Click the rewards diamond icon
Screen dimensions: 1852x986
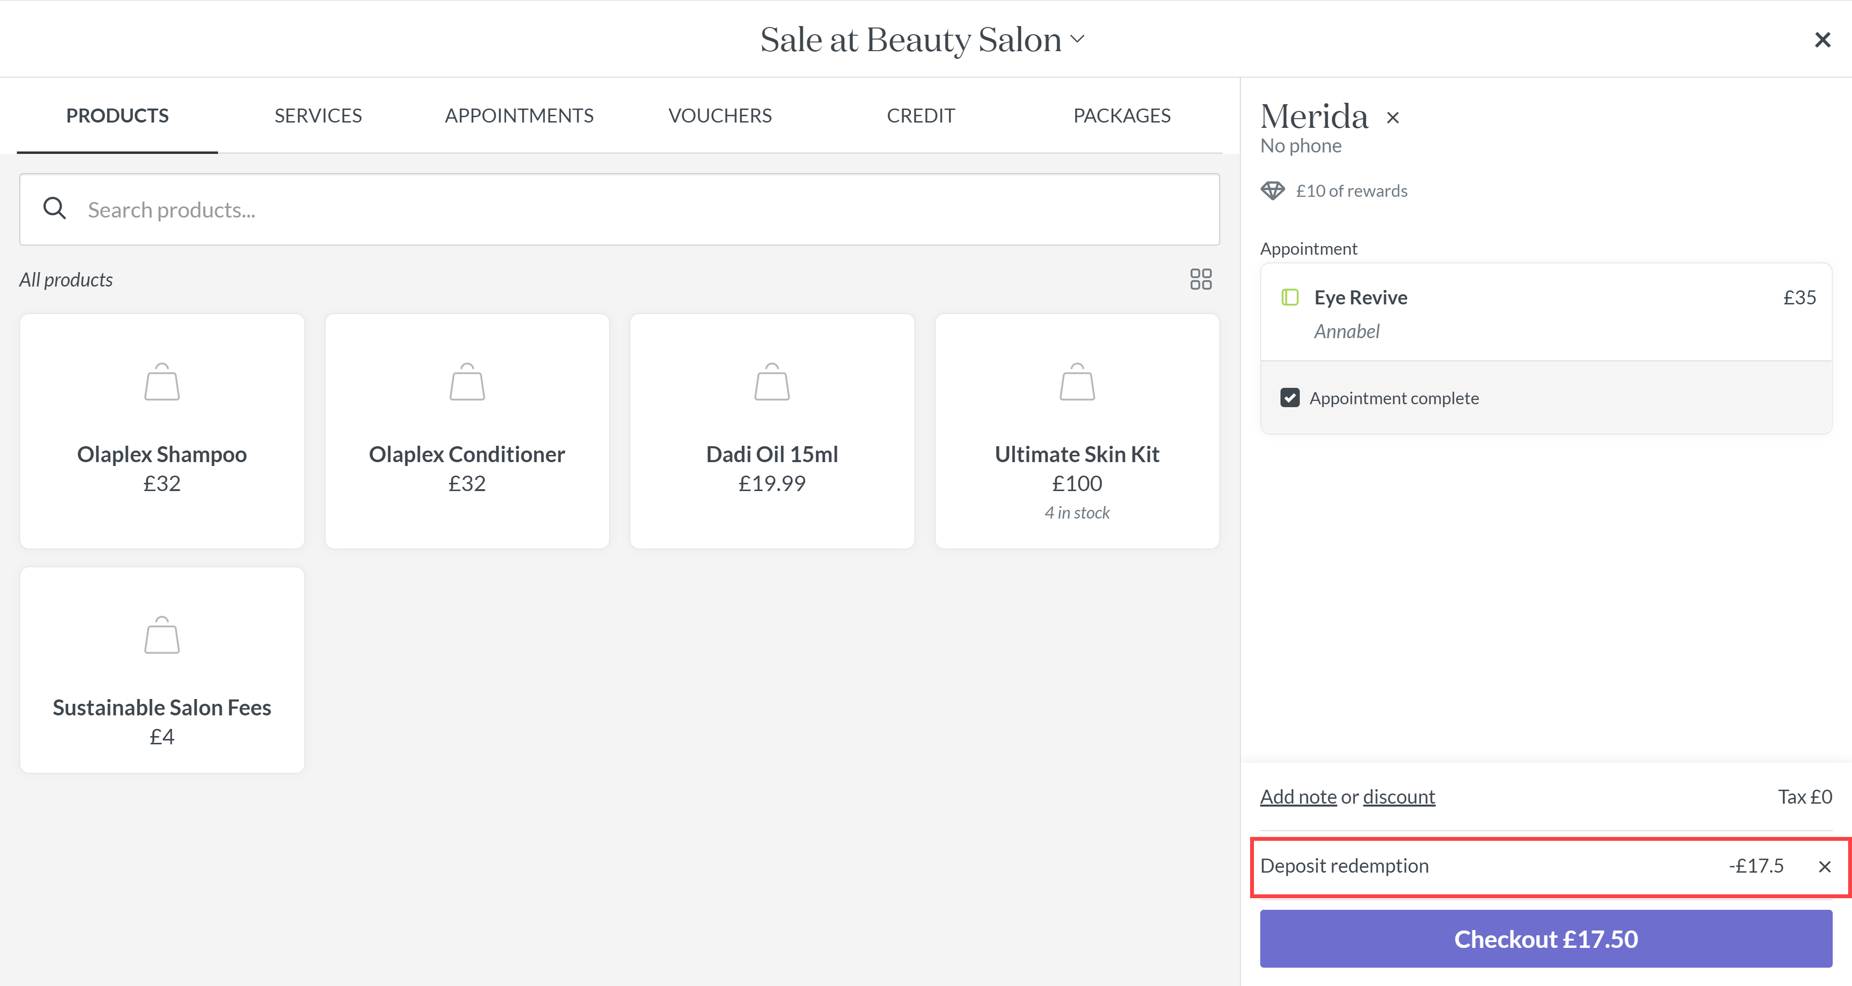[1272, 191]
